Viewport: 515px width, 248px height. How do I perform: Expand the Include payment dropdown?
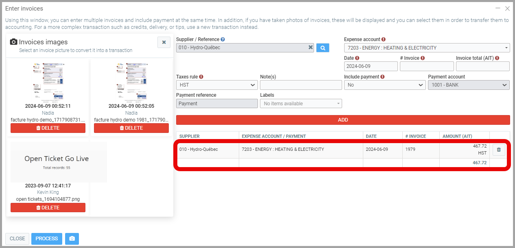384,85
